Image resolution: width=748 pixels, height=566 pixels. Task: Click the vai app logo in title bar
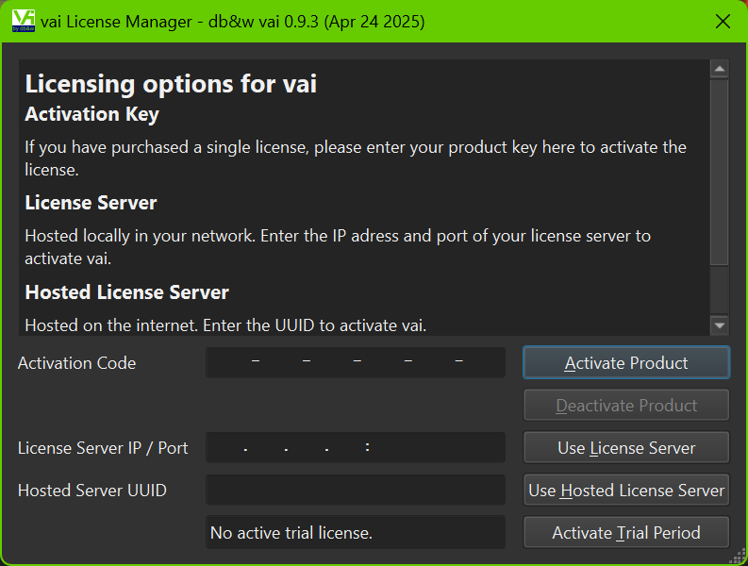(x=24, y=21)
